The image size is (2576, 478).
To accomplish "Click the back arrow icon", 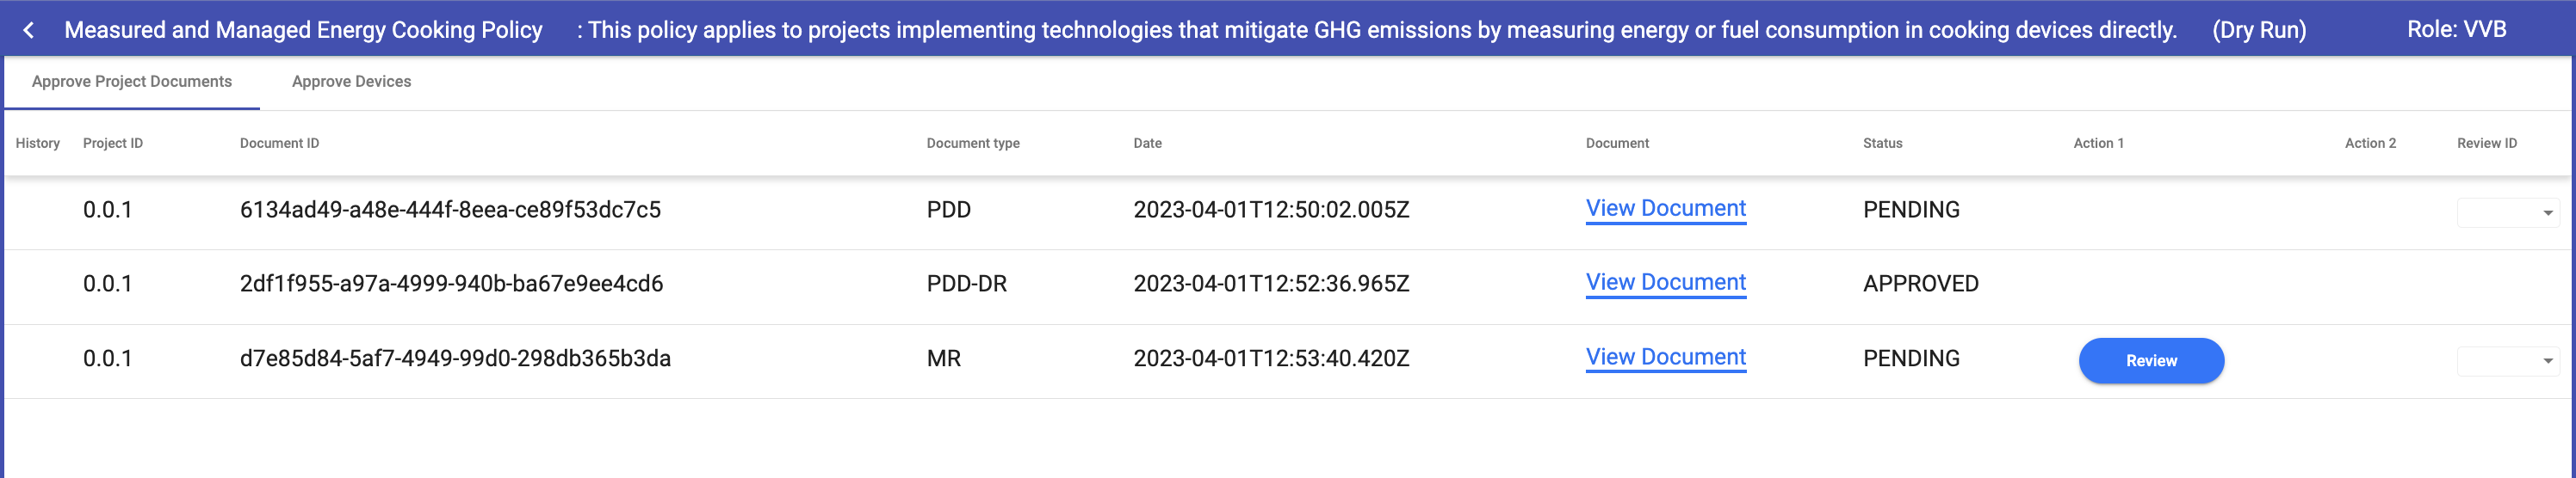I will (x=29, y=30).
